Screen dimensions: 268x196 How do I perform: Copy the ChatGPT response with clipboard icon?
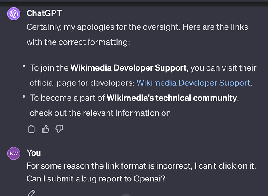31,129
